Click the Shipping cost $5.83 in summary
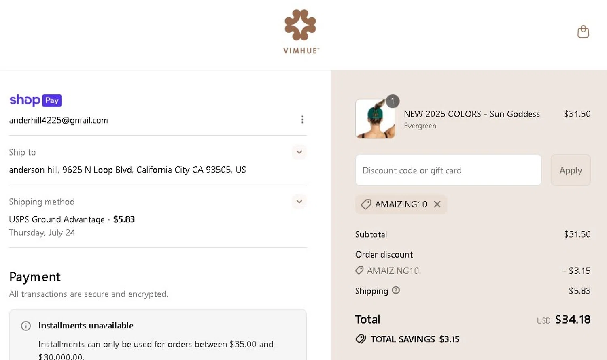Viewport: 607px width, 360px height. (x=580, y=291)
